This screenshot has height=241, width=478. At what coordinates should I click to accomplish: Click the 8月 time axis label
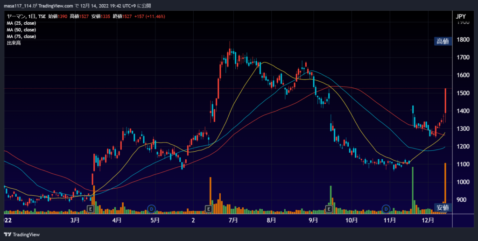point(271,220)
